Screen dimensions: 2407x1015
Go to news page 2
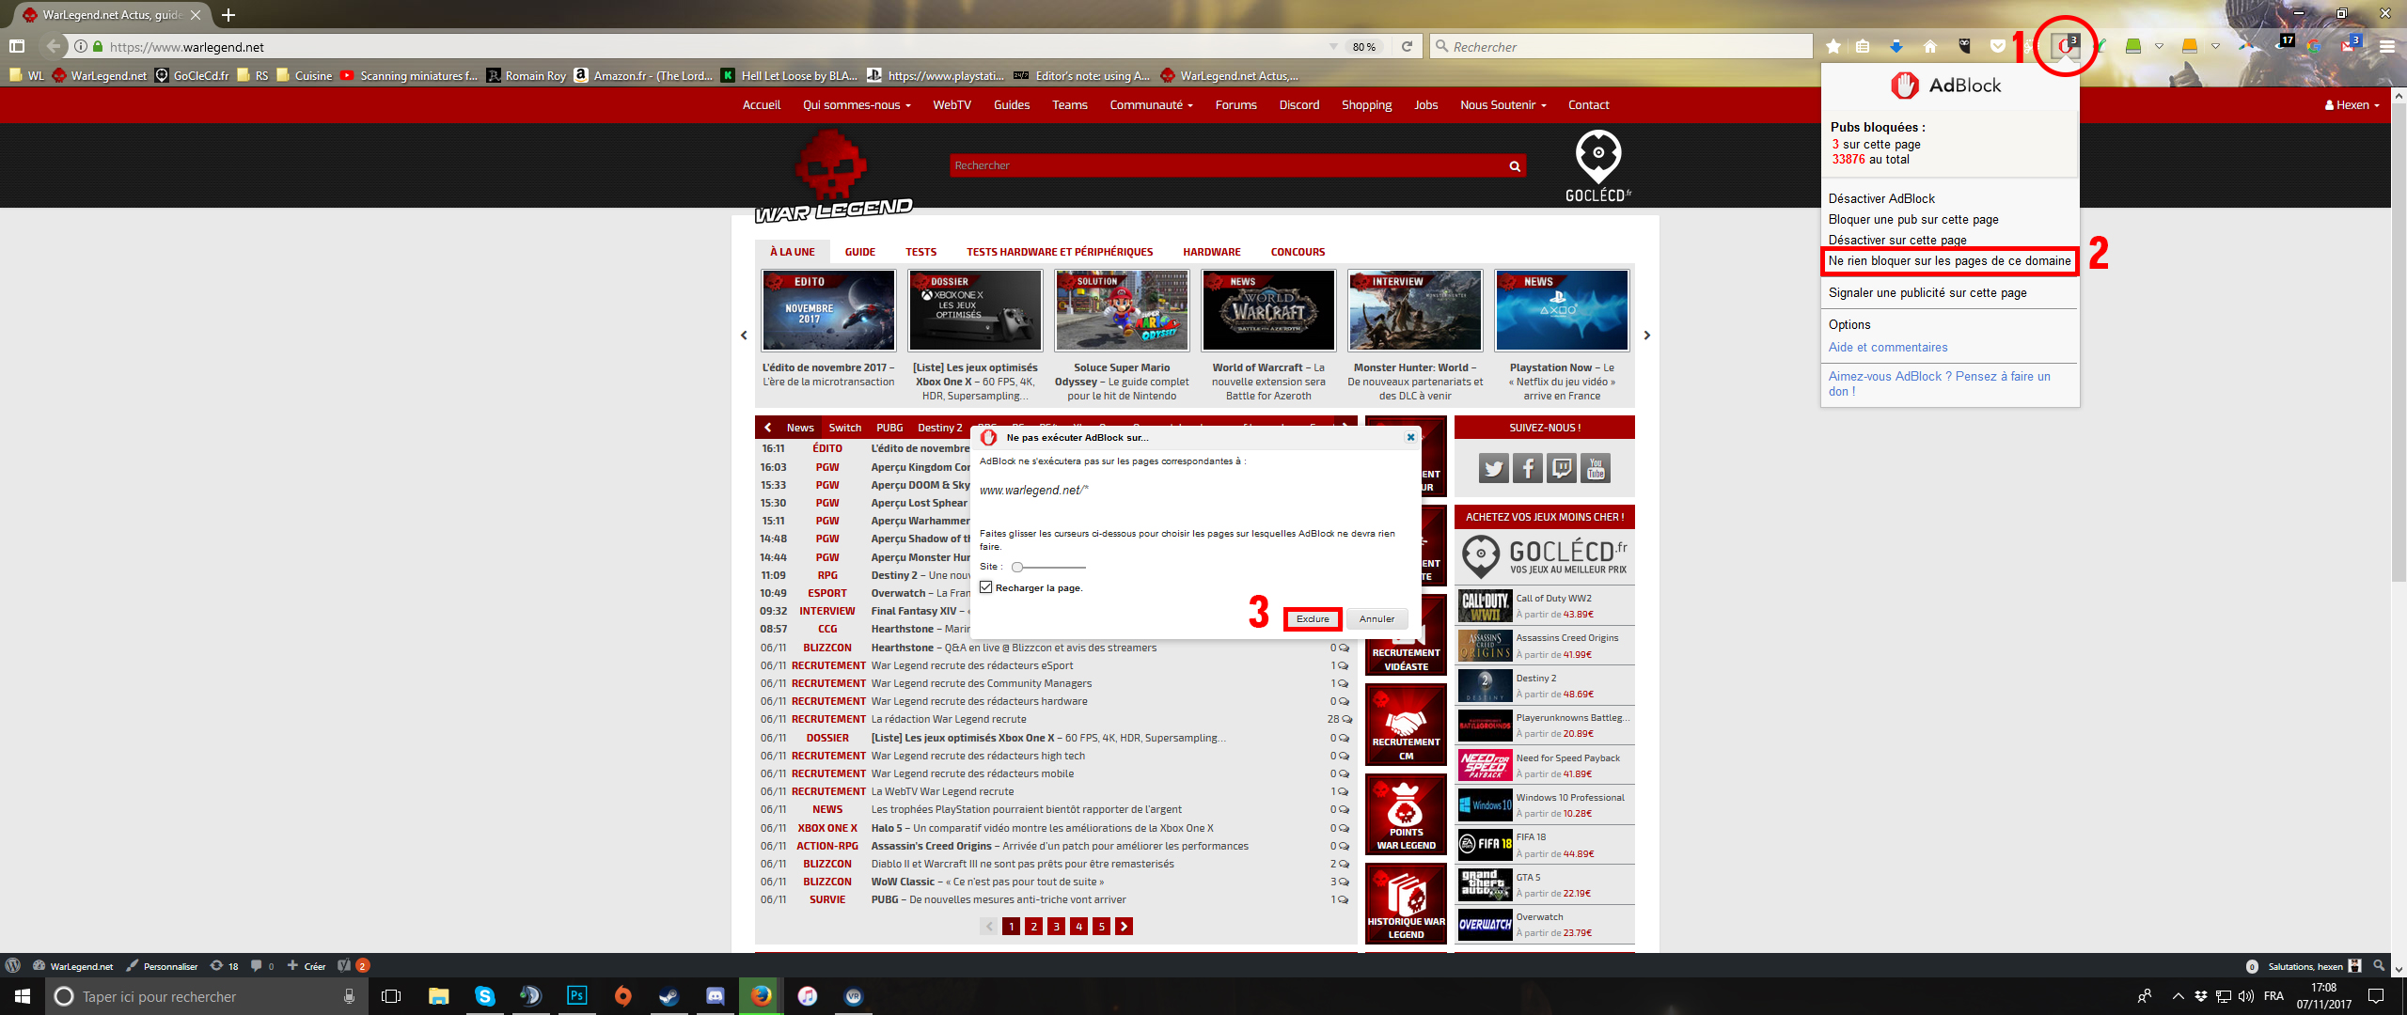coord(1033,927)
